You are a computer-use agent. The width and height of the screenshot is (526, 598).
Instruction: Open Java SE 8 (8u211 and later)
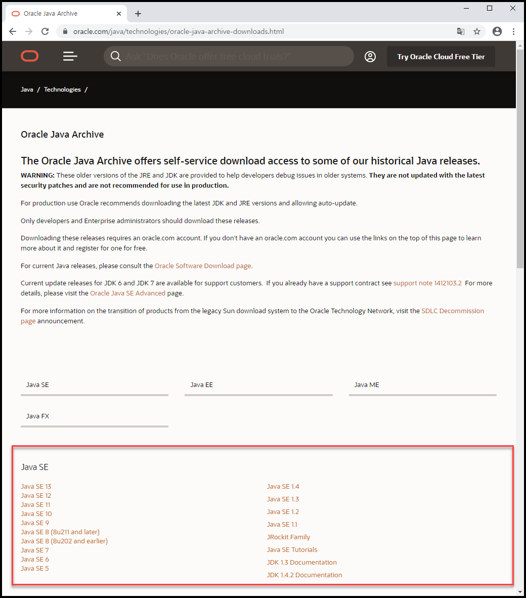coord(60,532)
